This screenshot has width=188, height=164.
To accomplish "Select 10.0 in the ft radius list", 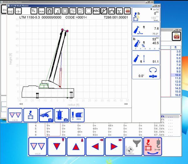I will (x=178, y=75).
